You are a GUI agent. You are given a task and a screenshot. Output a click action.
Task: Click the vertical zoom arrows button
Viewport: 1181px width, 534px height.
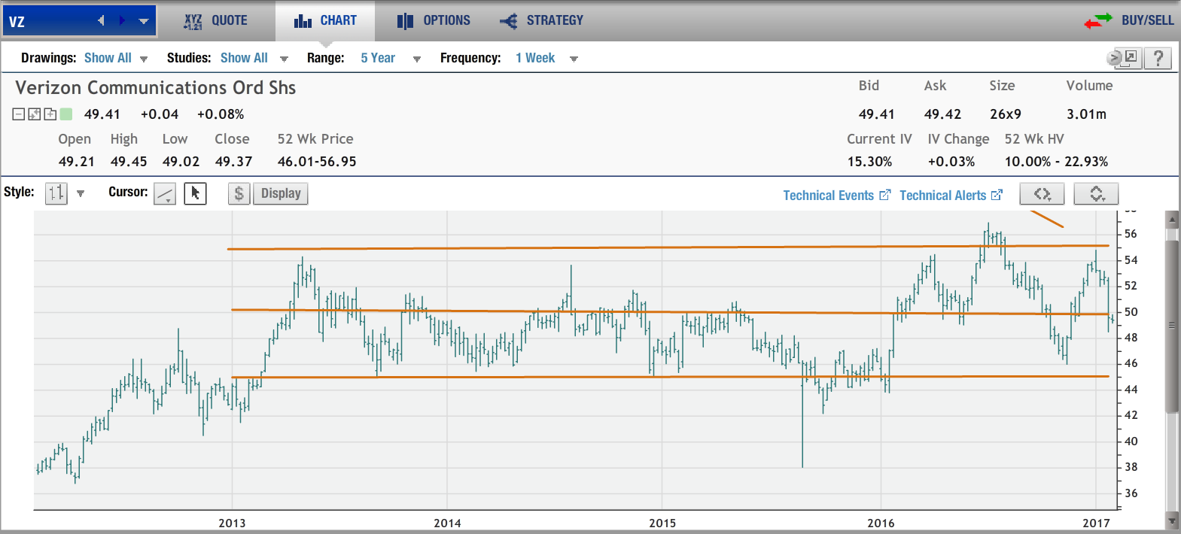tap(1096, 194)
